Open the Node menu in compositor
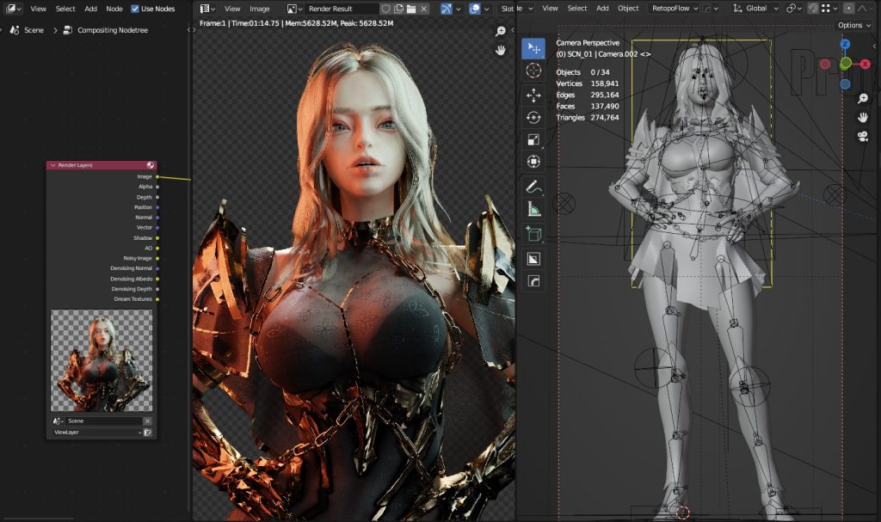Screen dimensions: 881x522 tap(114, 9)
